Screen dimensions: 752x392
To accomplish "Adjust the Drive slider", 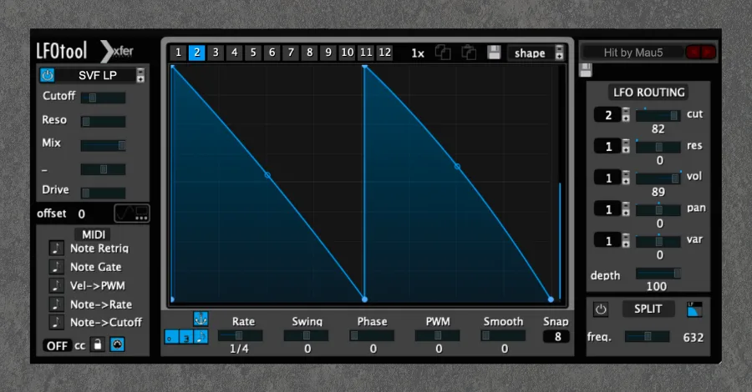I will (103, 193).
